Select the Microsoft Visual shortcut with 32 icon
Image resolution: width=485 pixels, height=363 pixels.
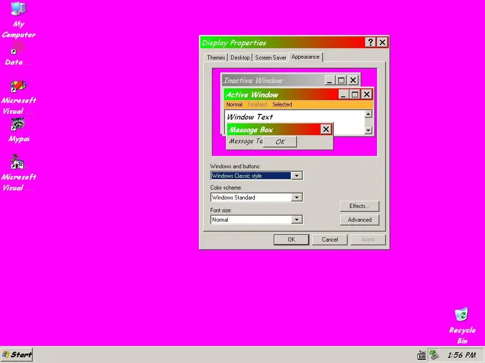(x=18, y=173)
